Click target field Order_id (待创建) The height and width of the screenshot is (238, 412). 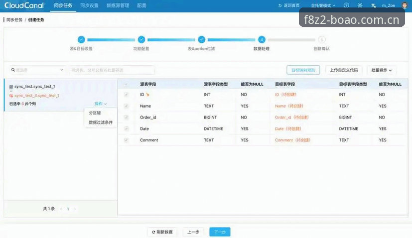click(x=291, y=117)
